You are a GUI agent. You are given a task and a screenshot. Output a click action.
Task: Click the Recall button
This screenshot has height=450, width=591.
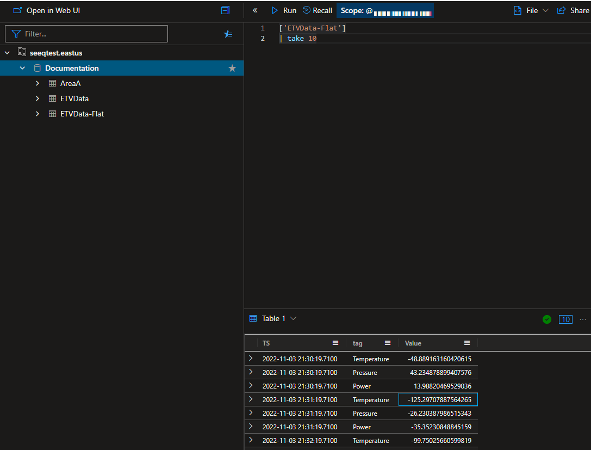tap(317, 10)
